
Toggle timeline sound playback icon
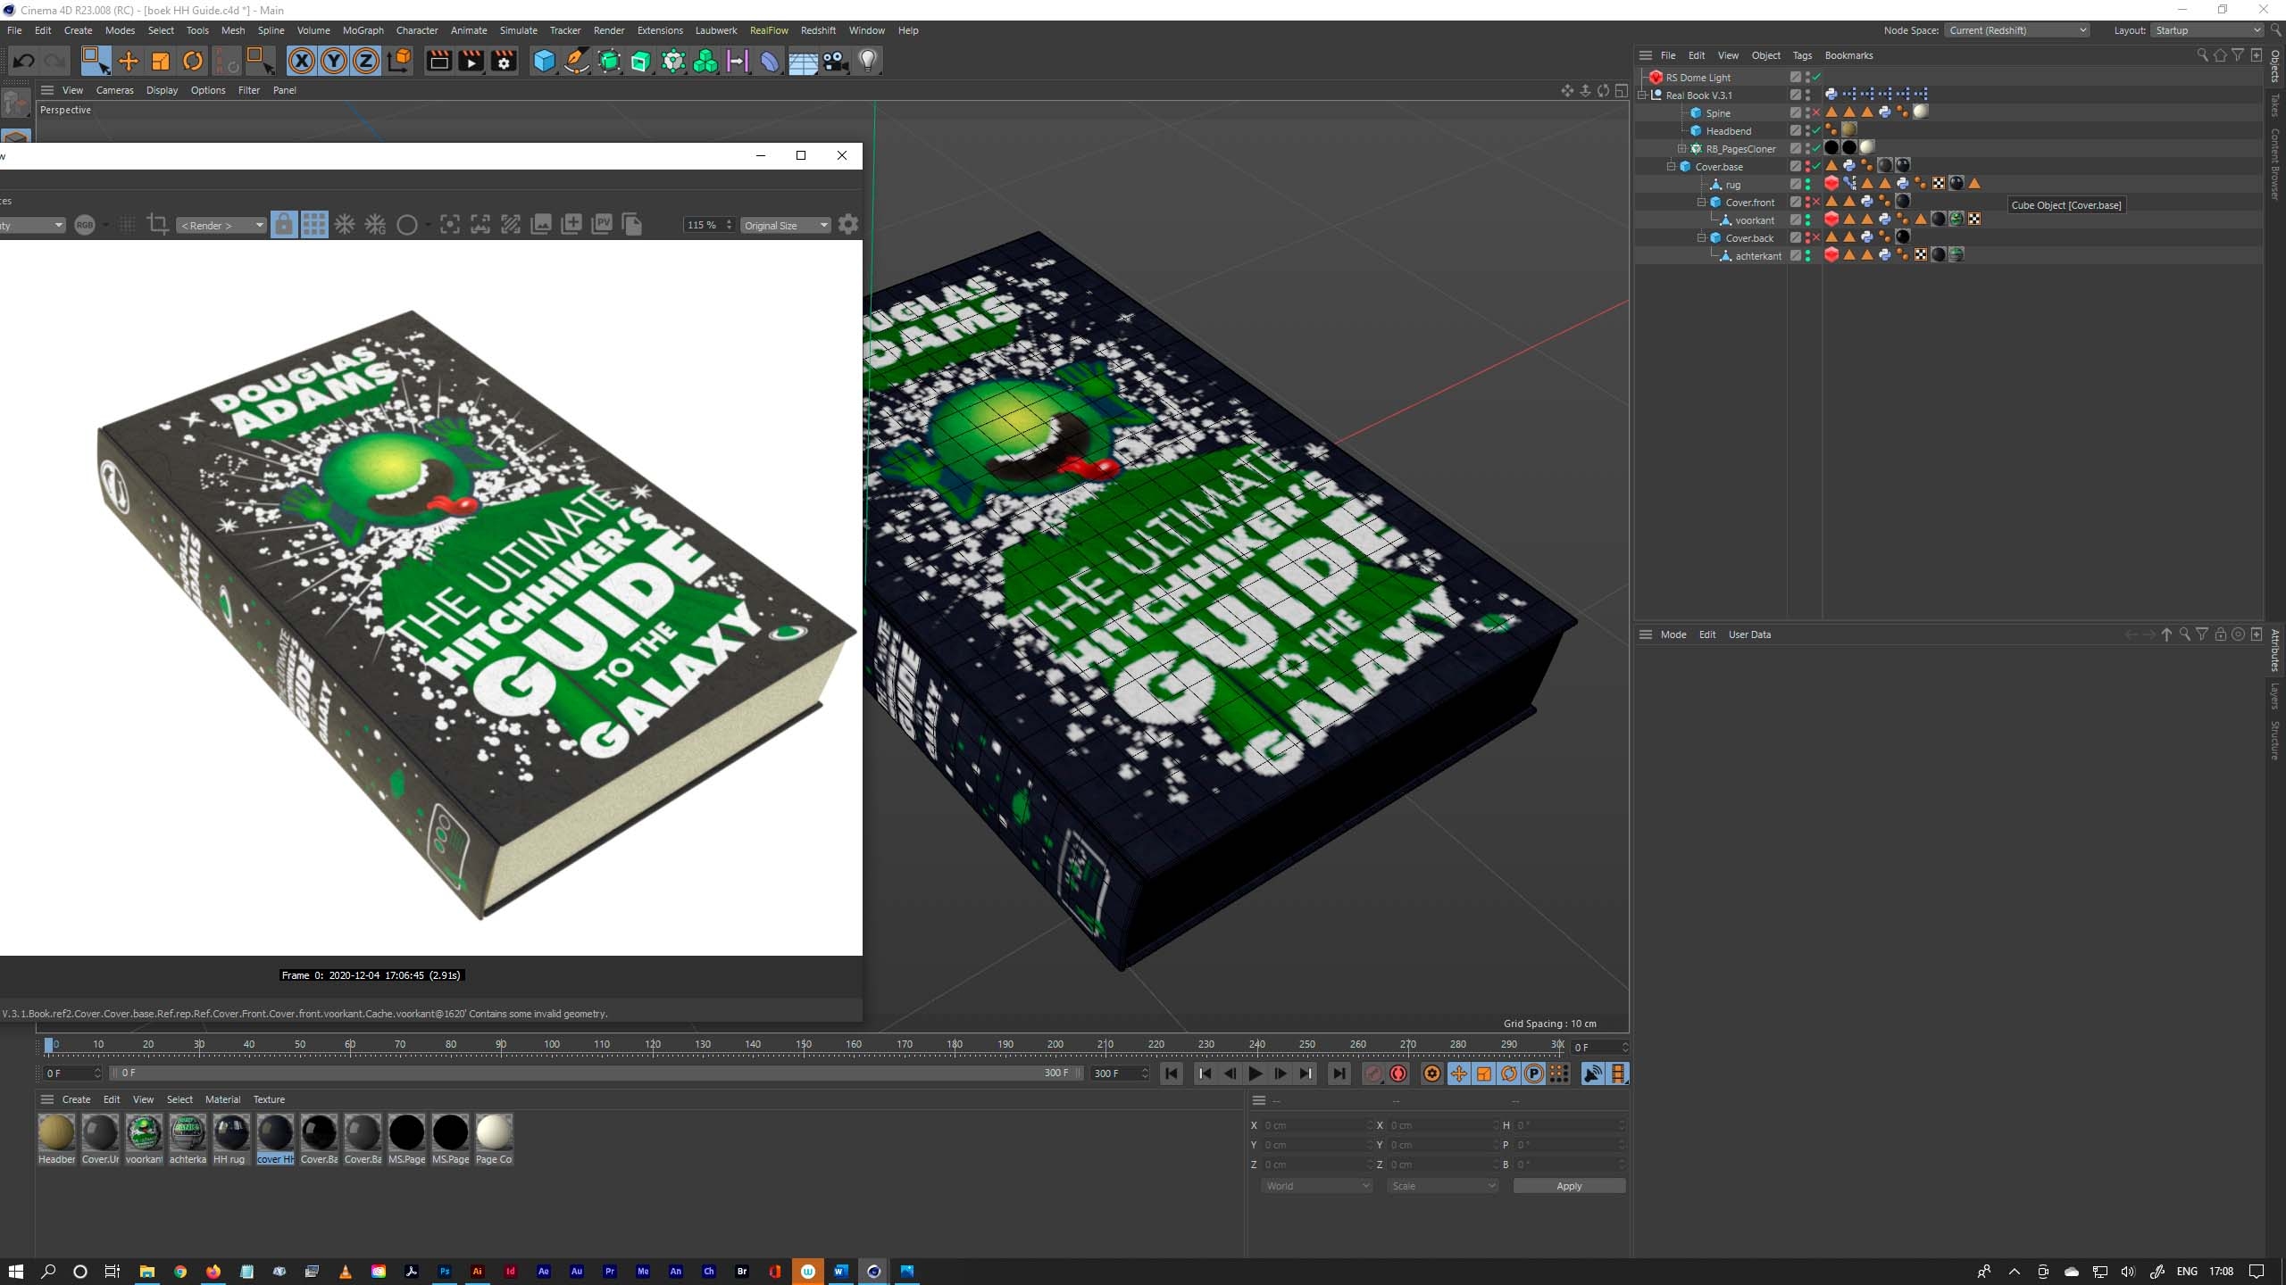click(x=1592, y=1074)
